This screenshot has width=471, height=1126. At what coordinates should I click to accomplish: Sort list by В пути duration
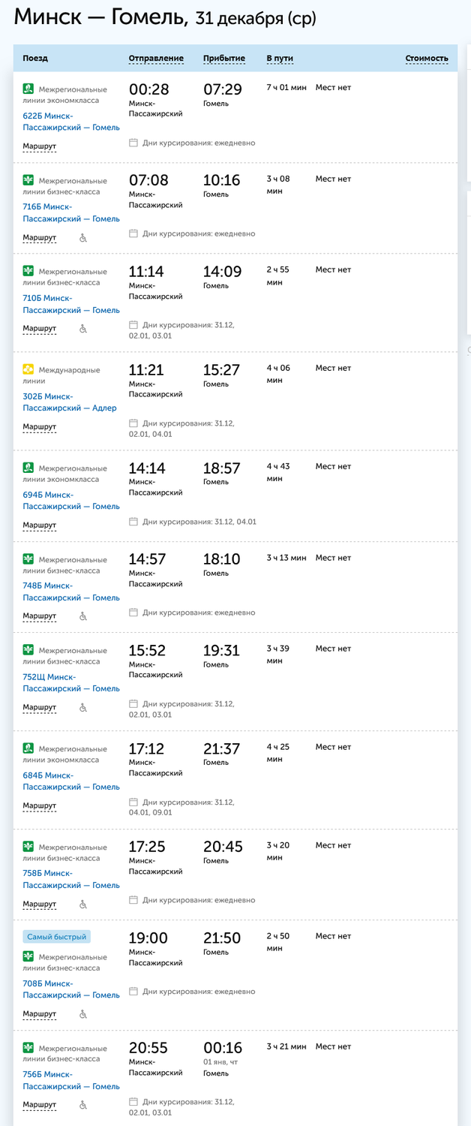pyautogui.click(x=280, y=59)
